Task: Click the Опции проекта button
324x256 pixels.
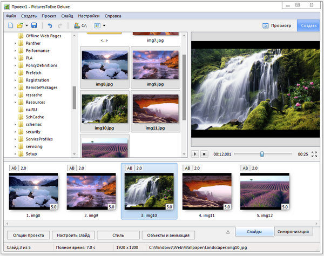Action: (x=29, y=235)
